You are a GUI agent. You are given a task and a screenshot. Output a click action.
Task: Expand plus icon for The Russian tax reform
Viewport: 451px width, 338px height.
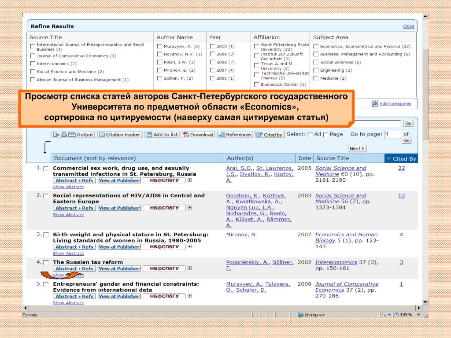189,268
